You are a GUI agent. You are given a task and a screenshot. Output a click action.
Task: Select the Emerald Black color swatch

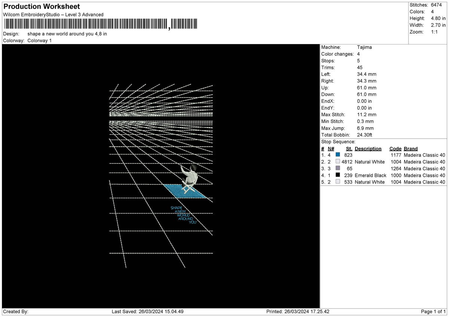338,175
